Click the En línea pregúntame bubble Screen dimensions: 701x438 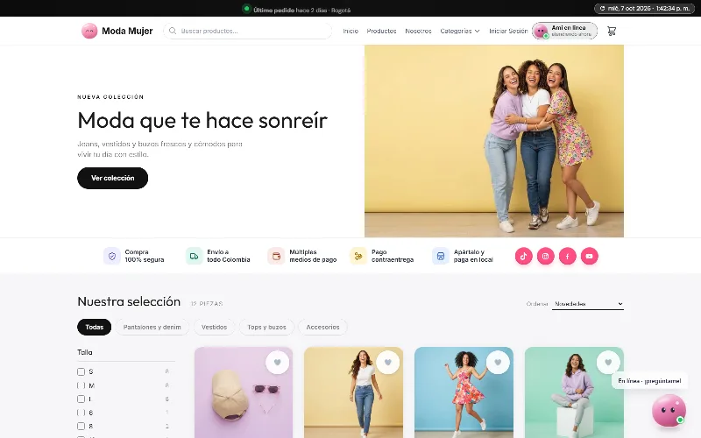tap(649, 381)
